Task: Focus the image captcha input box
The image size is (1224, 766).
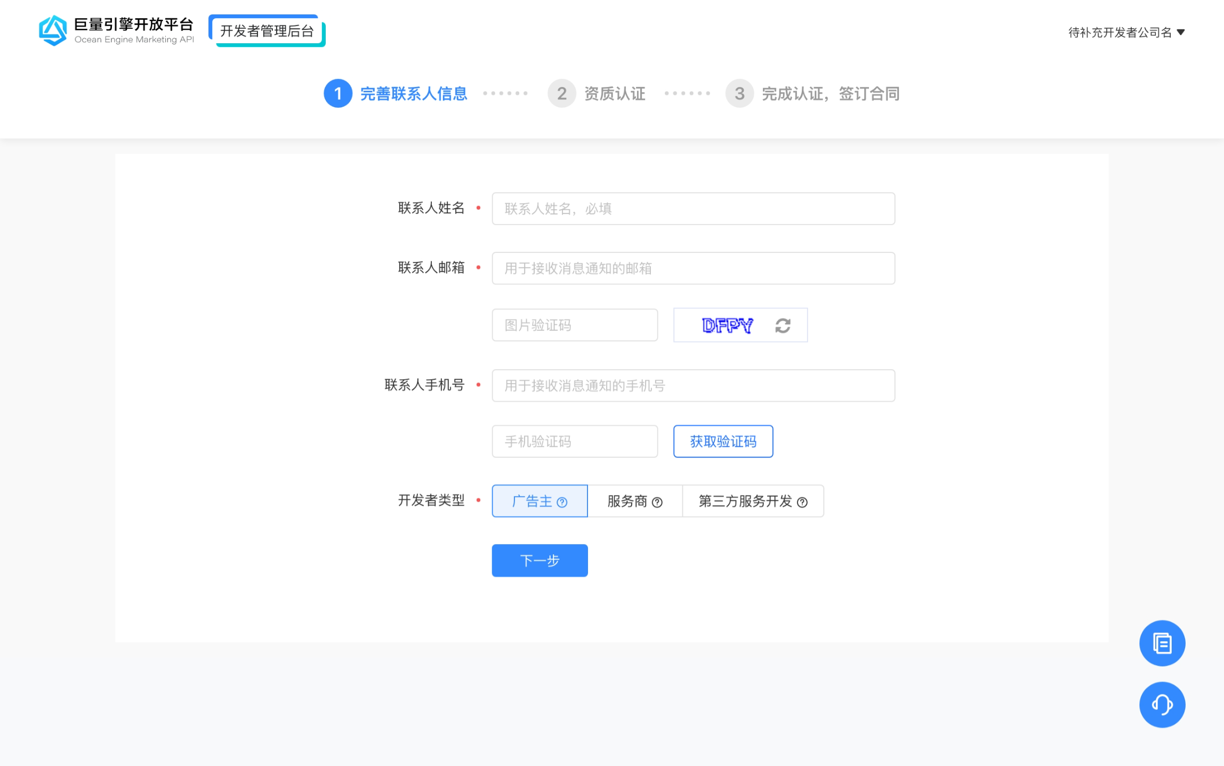Action: (575, 325)
